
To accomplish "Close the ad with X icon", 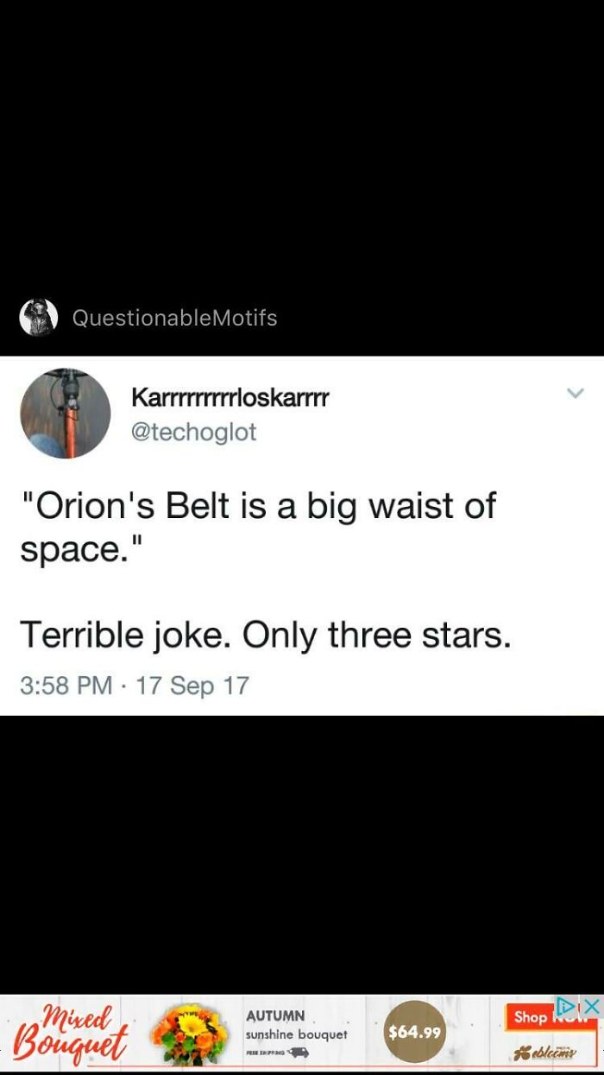I will 591,1006.
